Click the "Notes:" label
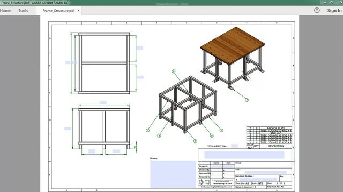The image size is (343, 192). pos(154,158)
